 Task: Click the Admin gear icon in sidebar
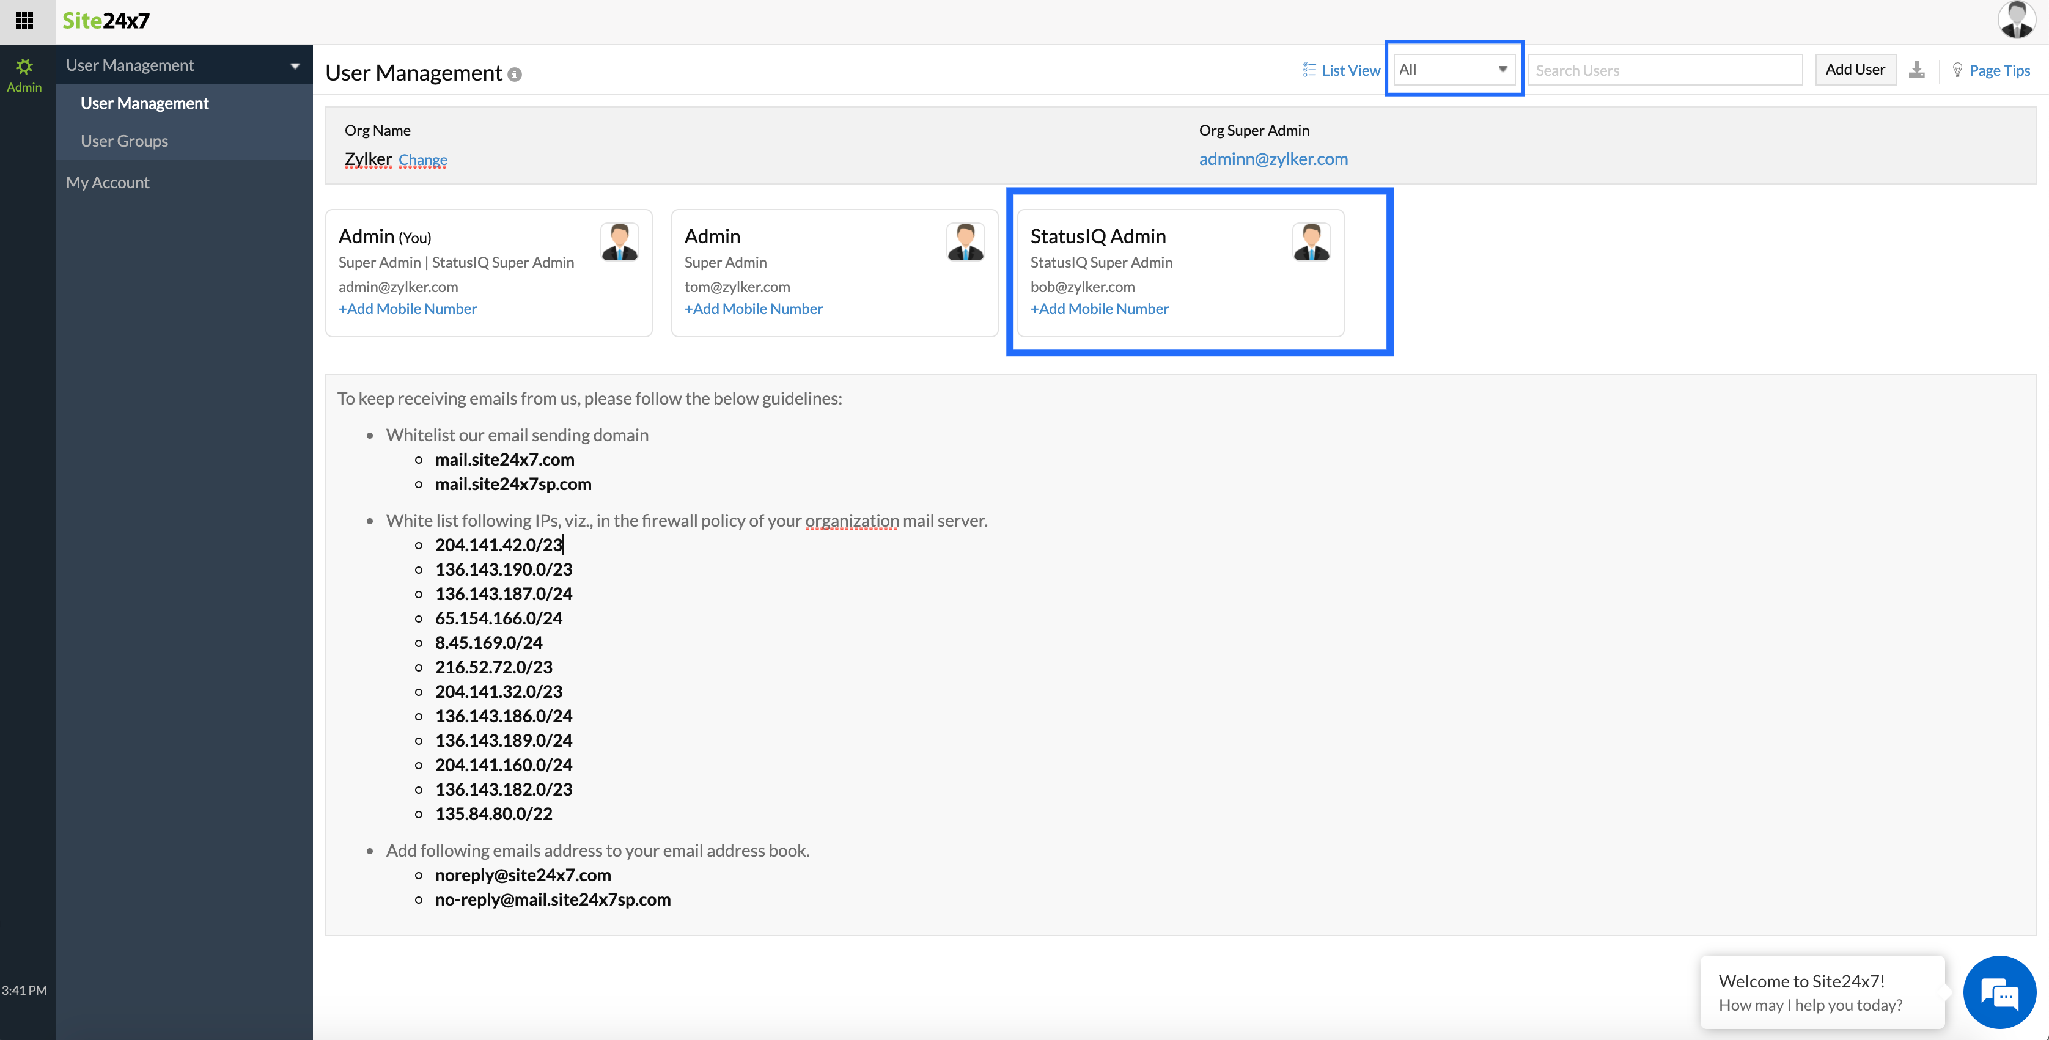(x=24, y=67)
